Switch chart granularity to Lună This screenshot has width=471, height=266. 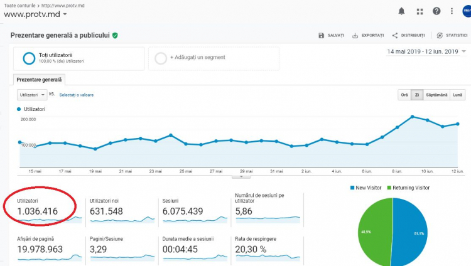tap(457, 95)
